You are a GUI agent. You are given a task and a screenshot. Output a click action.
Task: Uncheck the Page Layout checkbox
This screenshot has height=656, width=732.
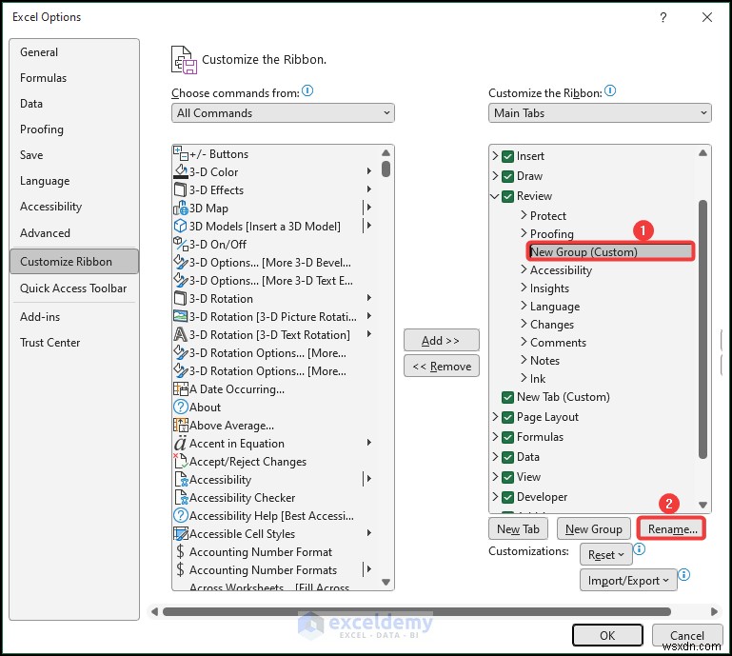(508, 417)
